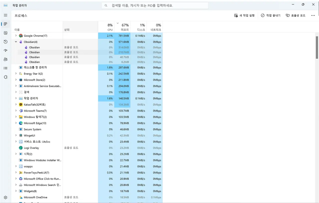Click the Google Chrome process icon
This screenshot has width=319, height=203.
click(21, 36)
